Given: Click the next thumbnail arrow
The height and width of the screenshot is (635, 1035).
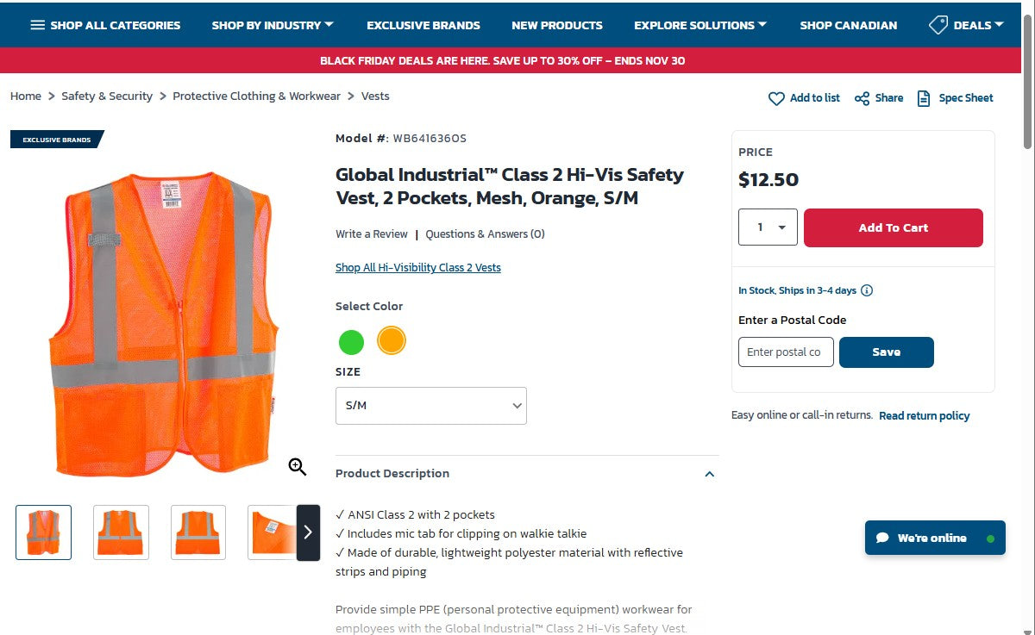Looking at the screenshot, I should pyautogui.click(x=308, y=532).
